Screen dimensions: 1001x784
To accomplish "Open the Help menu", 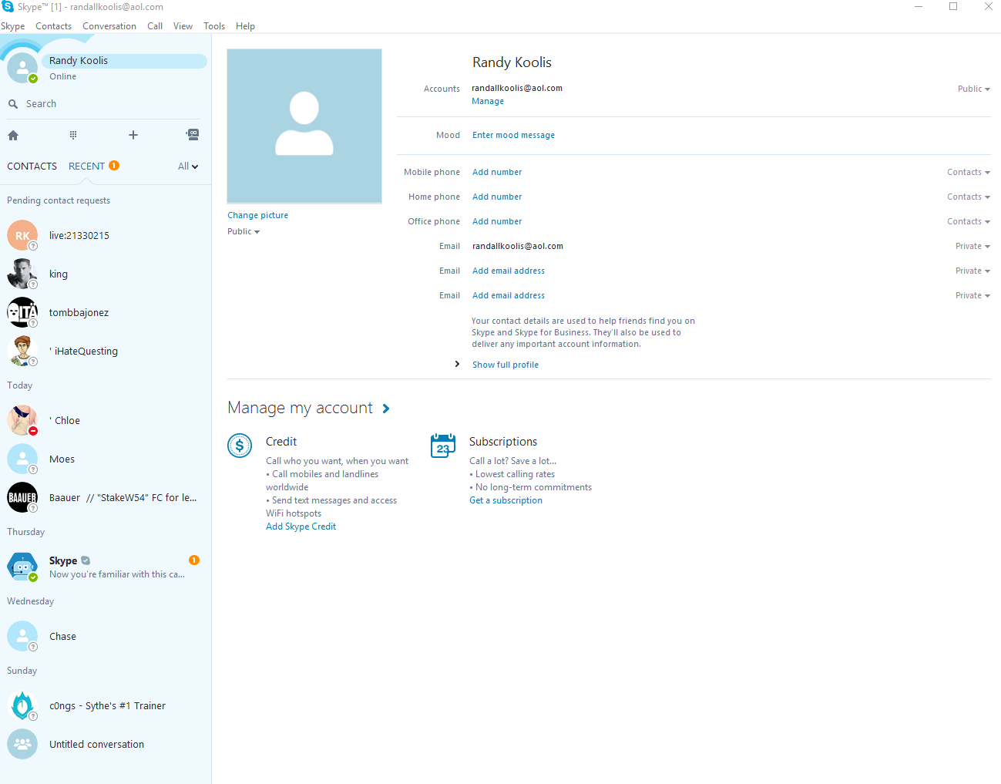I will (245, 26).
